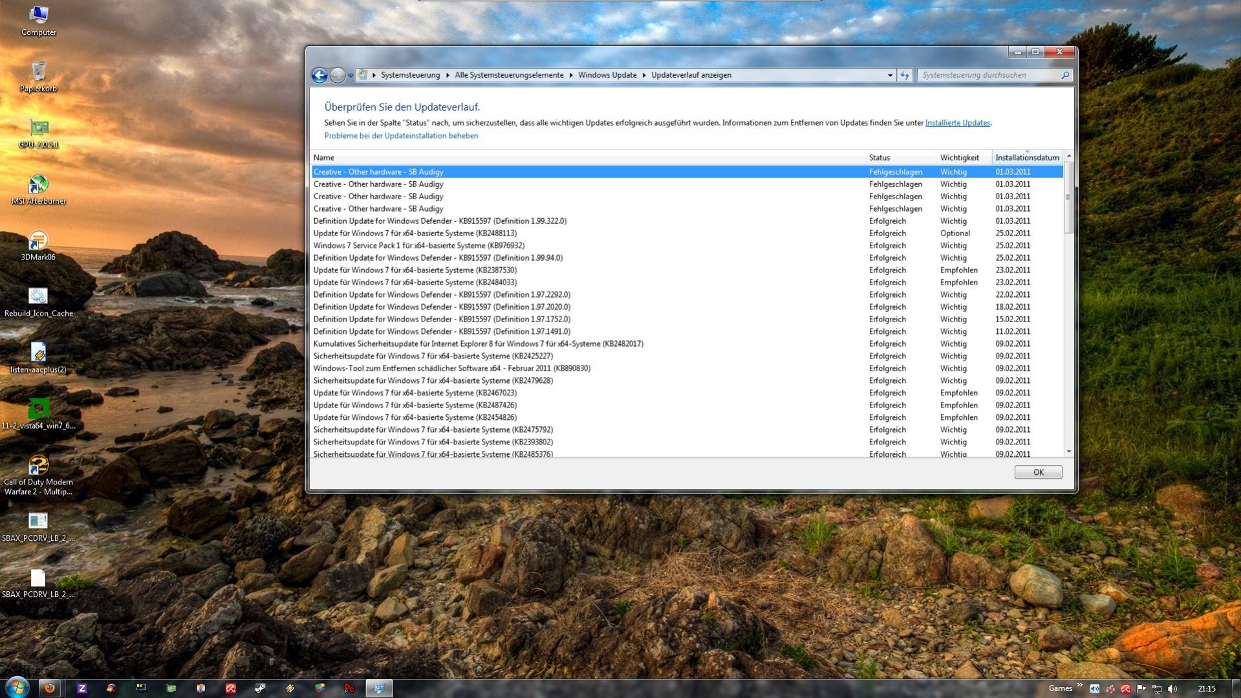Sort list by the Wichtigkeit column header
Screen dimensions: 1241x698
tap(964, 158)
